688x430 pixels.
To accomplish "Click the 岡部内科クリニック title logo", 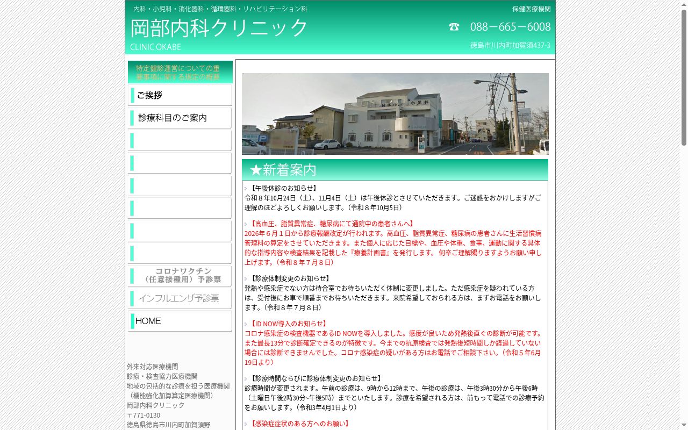I will click(219, 28).
